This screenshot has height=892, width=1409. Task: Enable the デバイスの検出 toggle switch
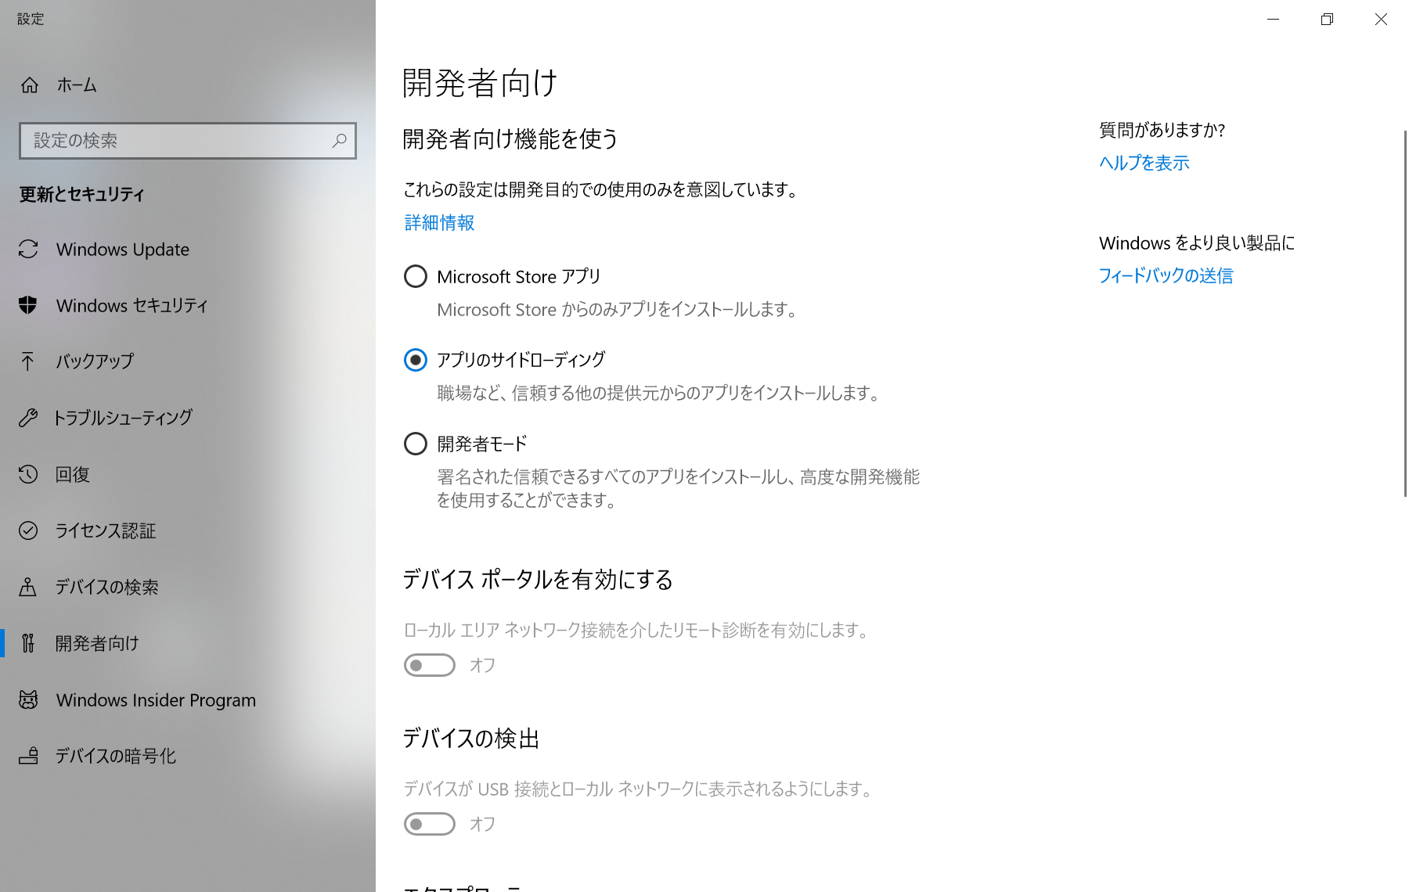[x=430, y=824]
